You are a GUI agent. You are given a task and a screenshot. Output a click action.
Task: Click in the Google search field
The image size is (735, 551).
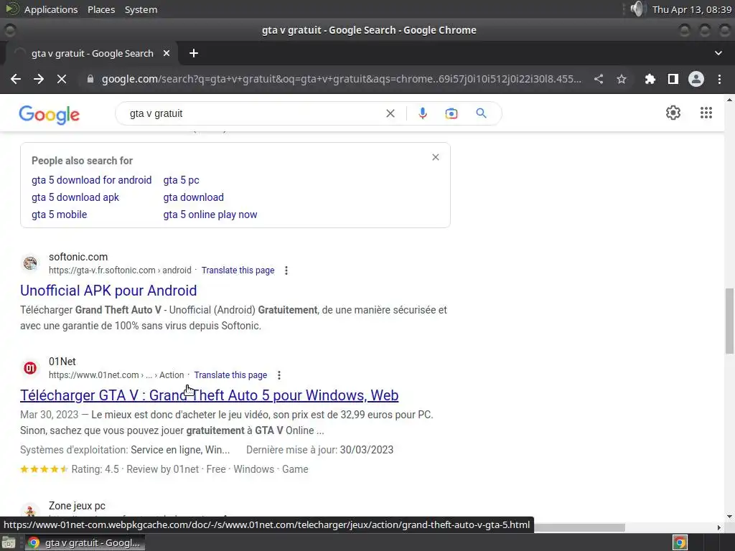click(253, 113)
